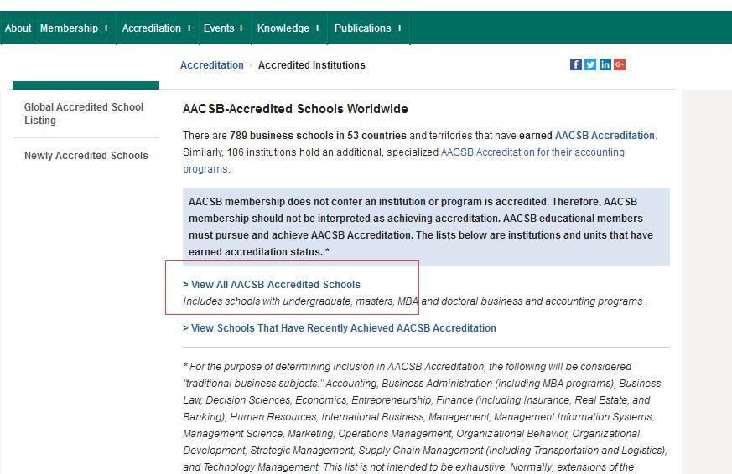Expand Events plus sign
Screen dimensions: 732x474
[241, 28]
